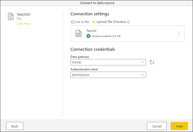
Task: Click the info icon next to Upload file
Action: click(128, 22)
